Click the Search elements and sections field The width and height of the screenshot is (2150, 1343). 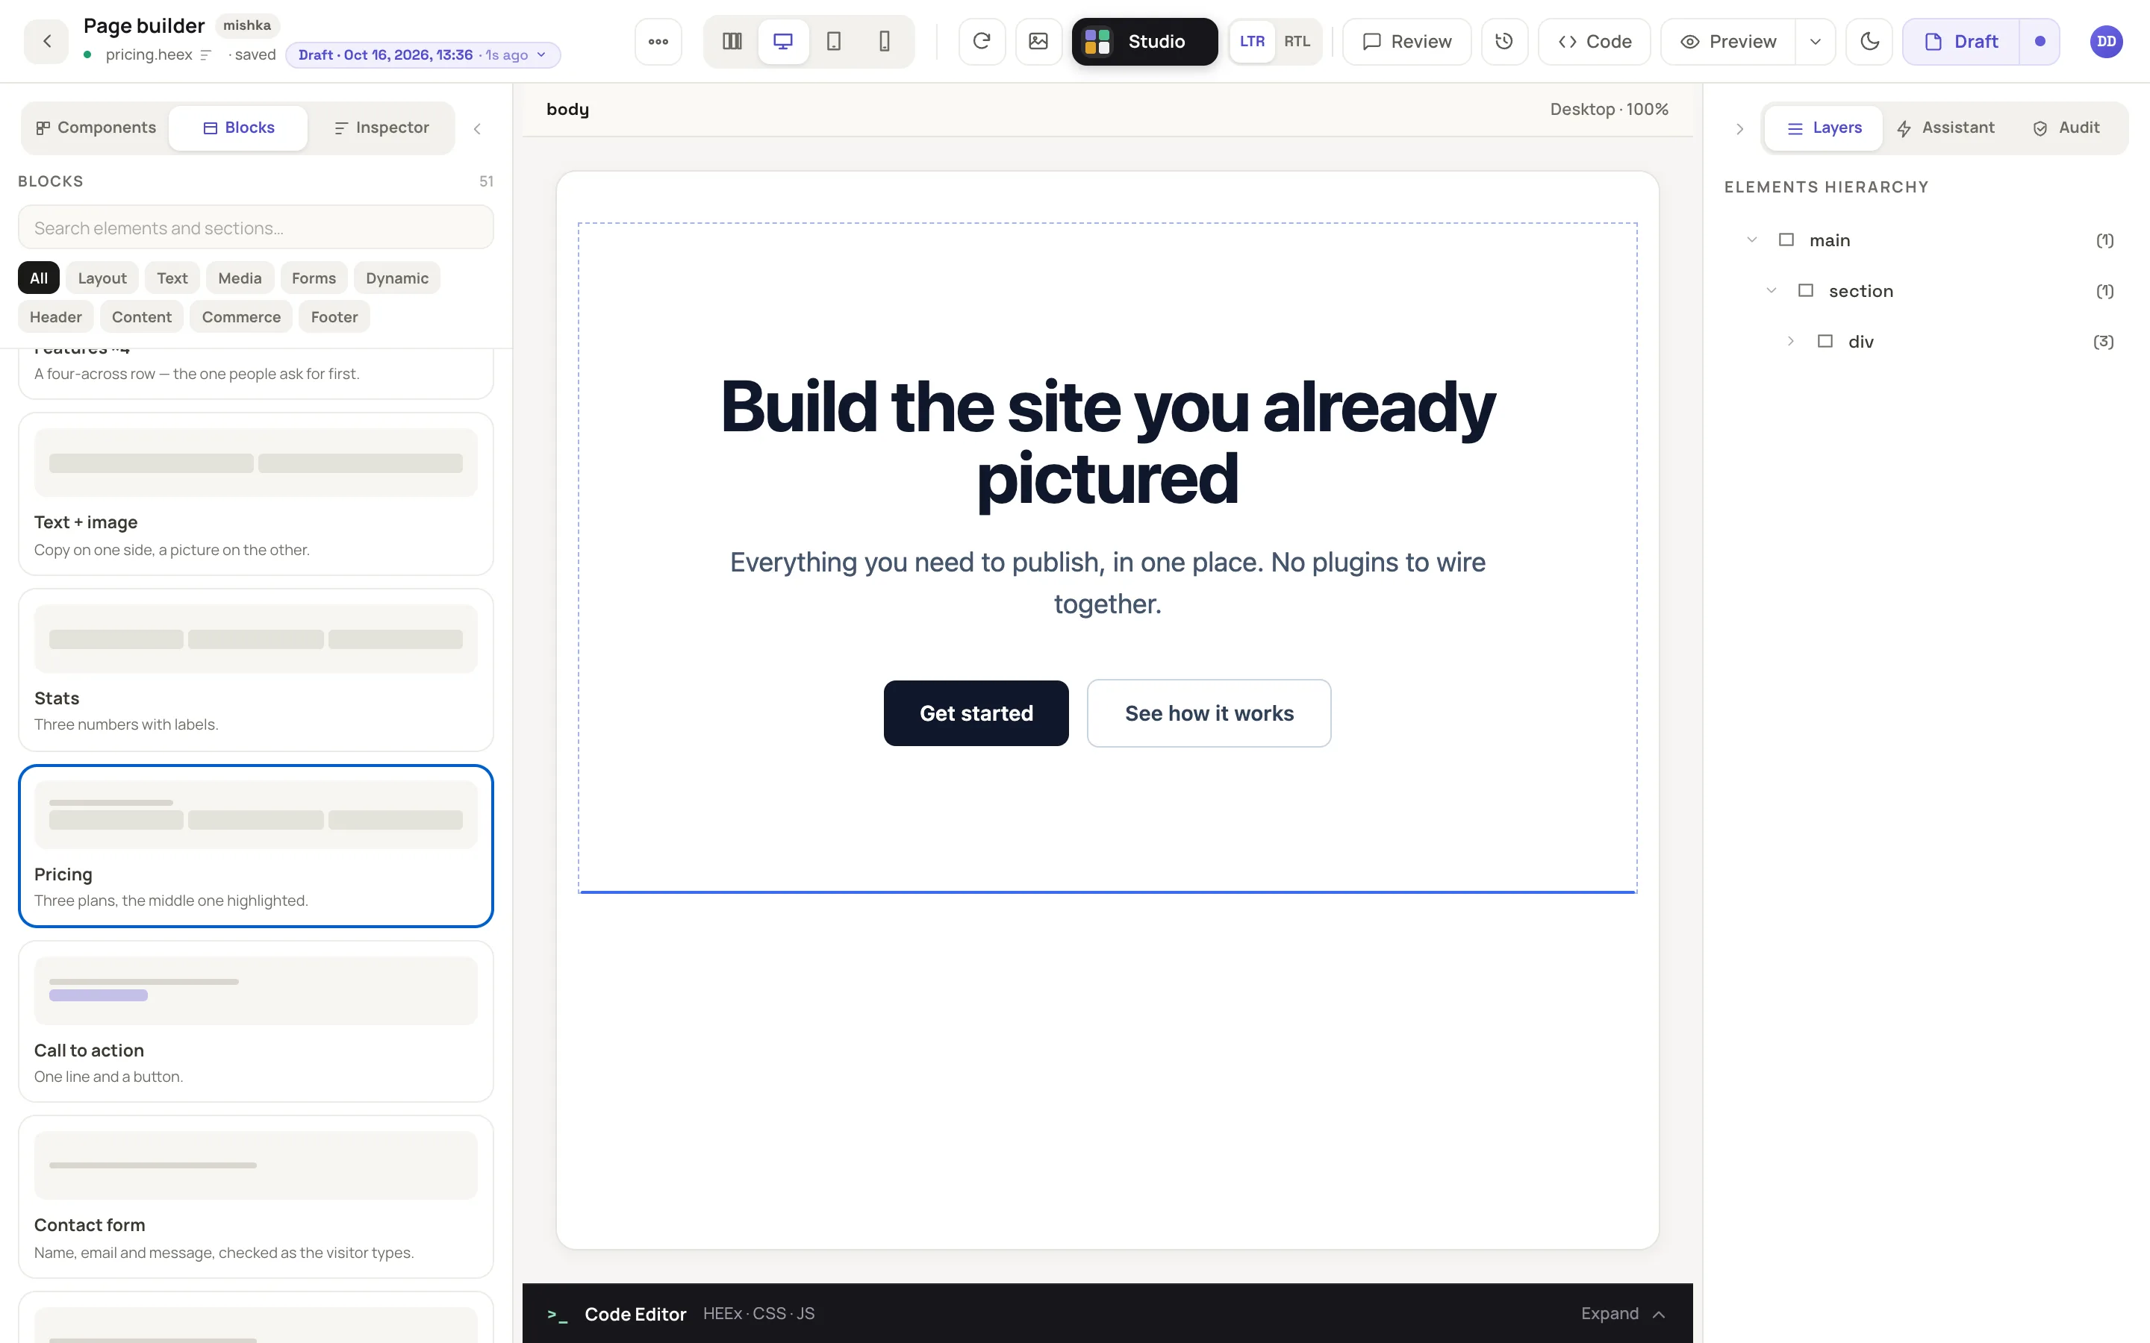pyautogui.click(x=256, y=228)
